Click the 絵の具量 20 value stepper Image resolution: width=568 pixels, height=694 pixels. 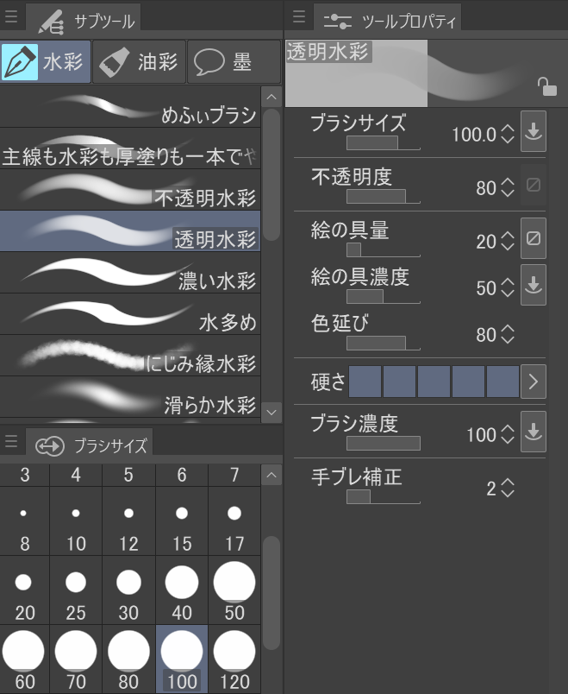pos(508,241)
